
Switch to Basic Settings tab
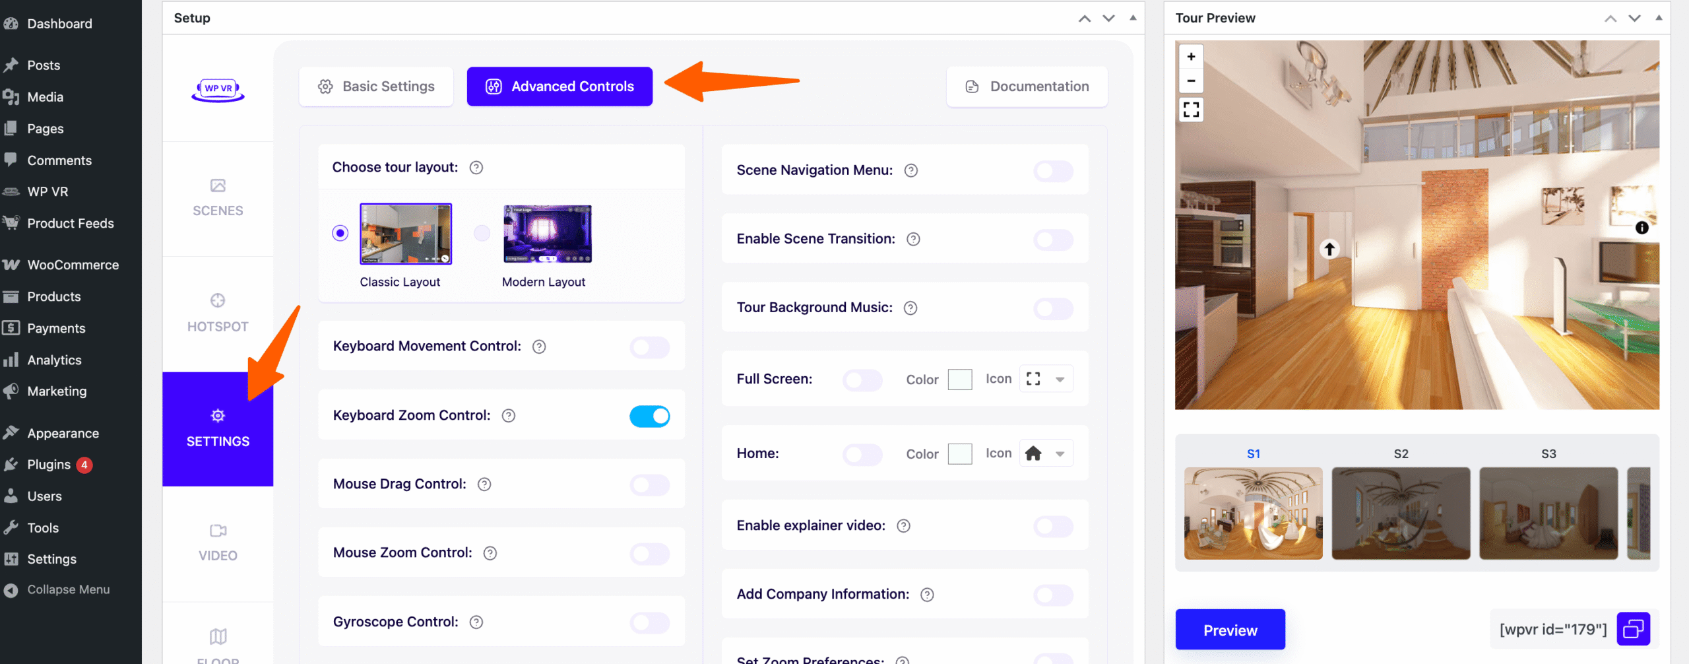pos(376,86)
